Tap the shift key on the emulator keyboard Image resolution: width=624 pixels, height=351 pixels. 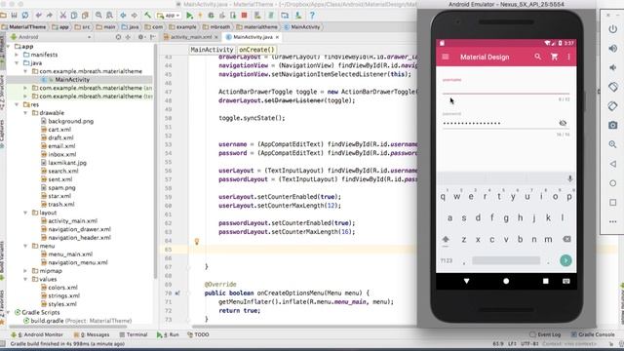pos(446,240)
